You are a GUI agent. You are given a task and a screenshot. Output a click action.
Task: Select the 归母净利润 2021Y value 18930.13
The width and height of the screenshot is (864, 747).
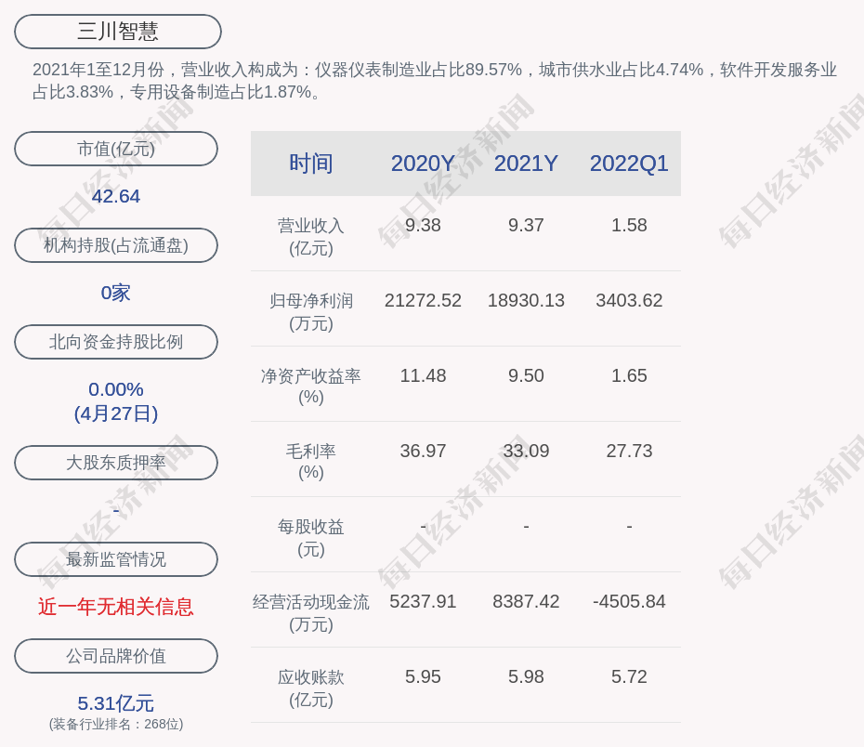(526, 301)
